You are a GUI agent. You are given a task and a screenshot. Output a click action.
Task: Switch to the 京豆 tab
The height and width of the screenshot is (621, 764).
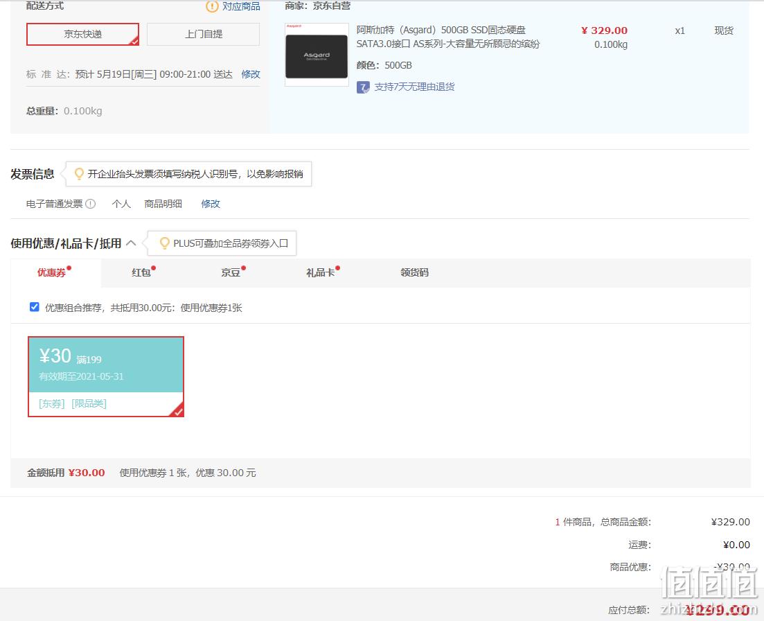pyautogui.click(x=231, y=272)
